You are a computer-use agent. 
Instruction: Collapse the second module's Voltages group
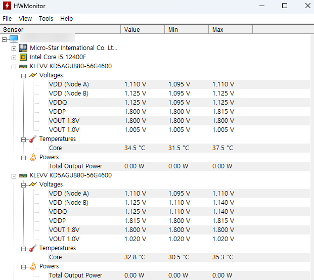(23, 185)
